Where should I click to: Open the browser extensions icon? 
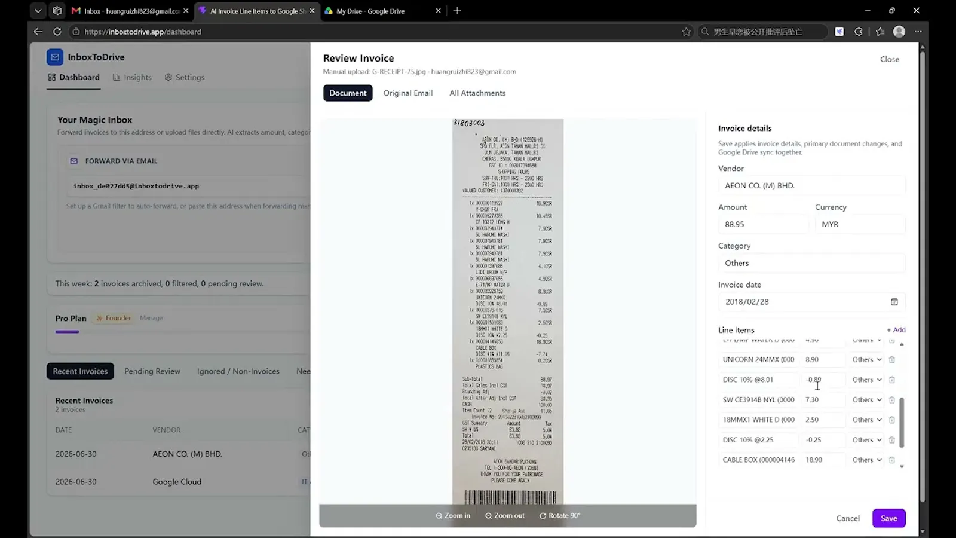click(x=859, y=32)
